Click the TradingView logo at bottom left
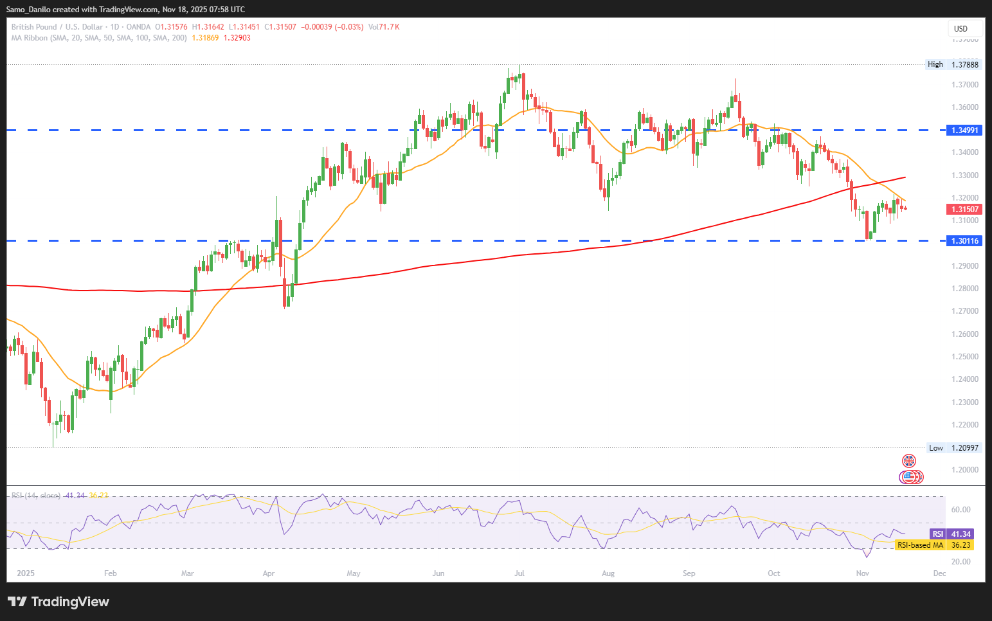992x621 pixels. (x=59, y=602)
